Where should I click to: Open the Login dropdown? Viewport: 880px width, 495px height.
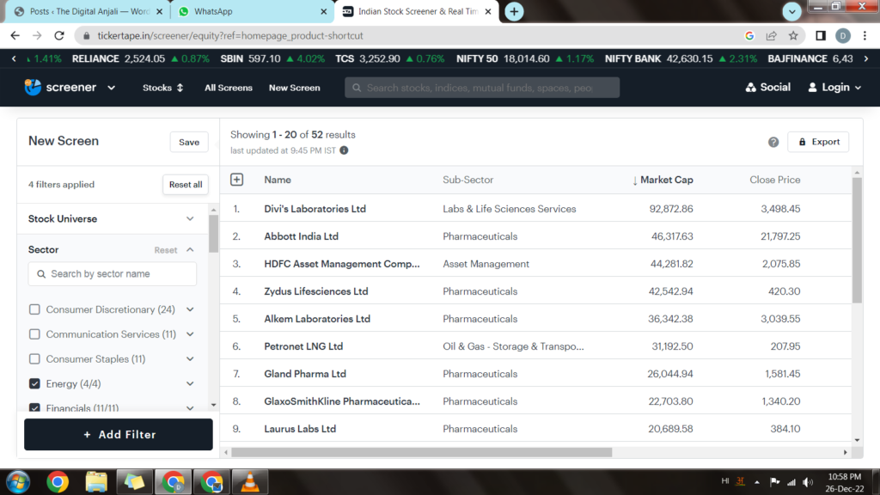[x=834, y=88]
